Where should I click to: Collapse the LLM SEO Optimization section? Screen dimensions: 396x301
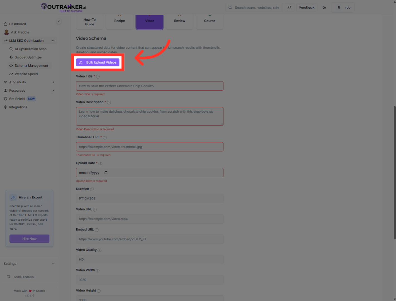click(53, 40)
